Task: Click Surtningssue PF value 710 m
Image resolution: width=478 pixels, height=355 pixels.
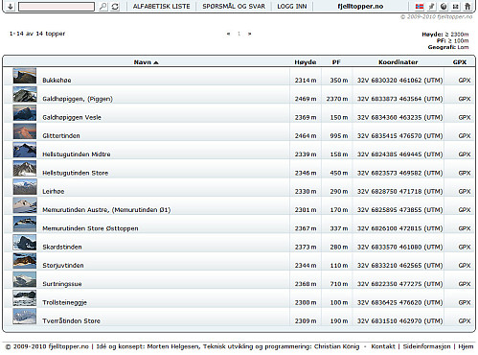Action: tap(339, 284)
